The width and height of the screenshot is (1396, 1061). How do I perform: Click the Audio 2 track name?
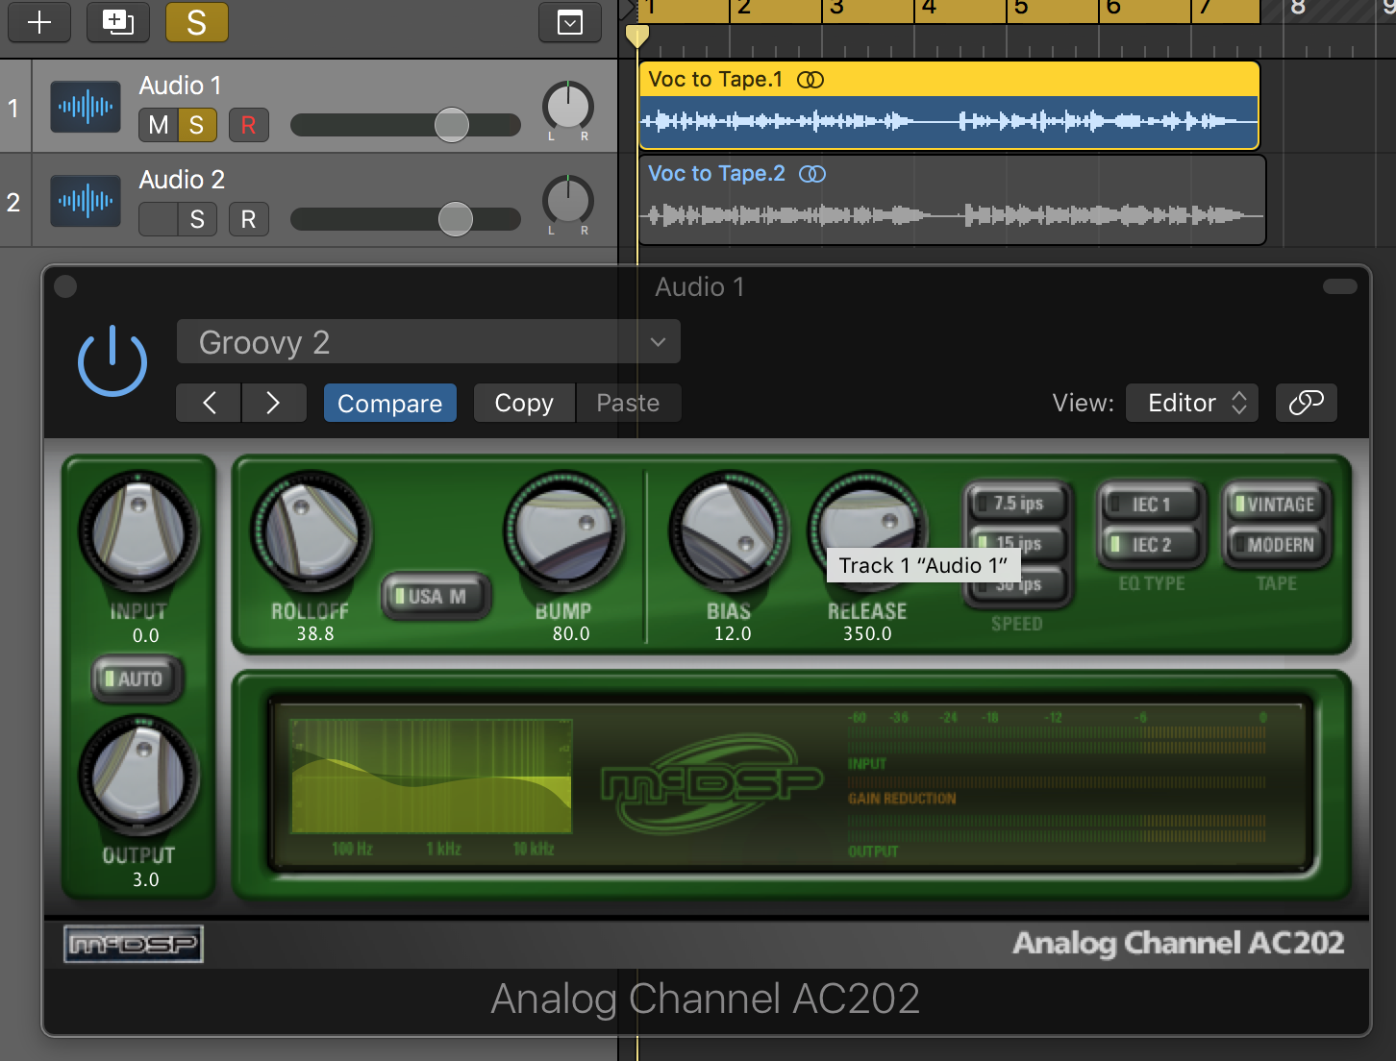183,180
